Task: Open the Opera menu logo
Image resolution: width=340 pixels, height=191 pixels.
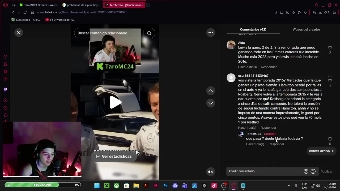Action: pos(6,5)
